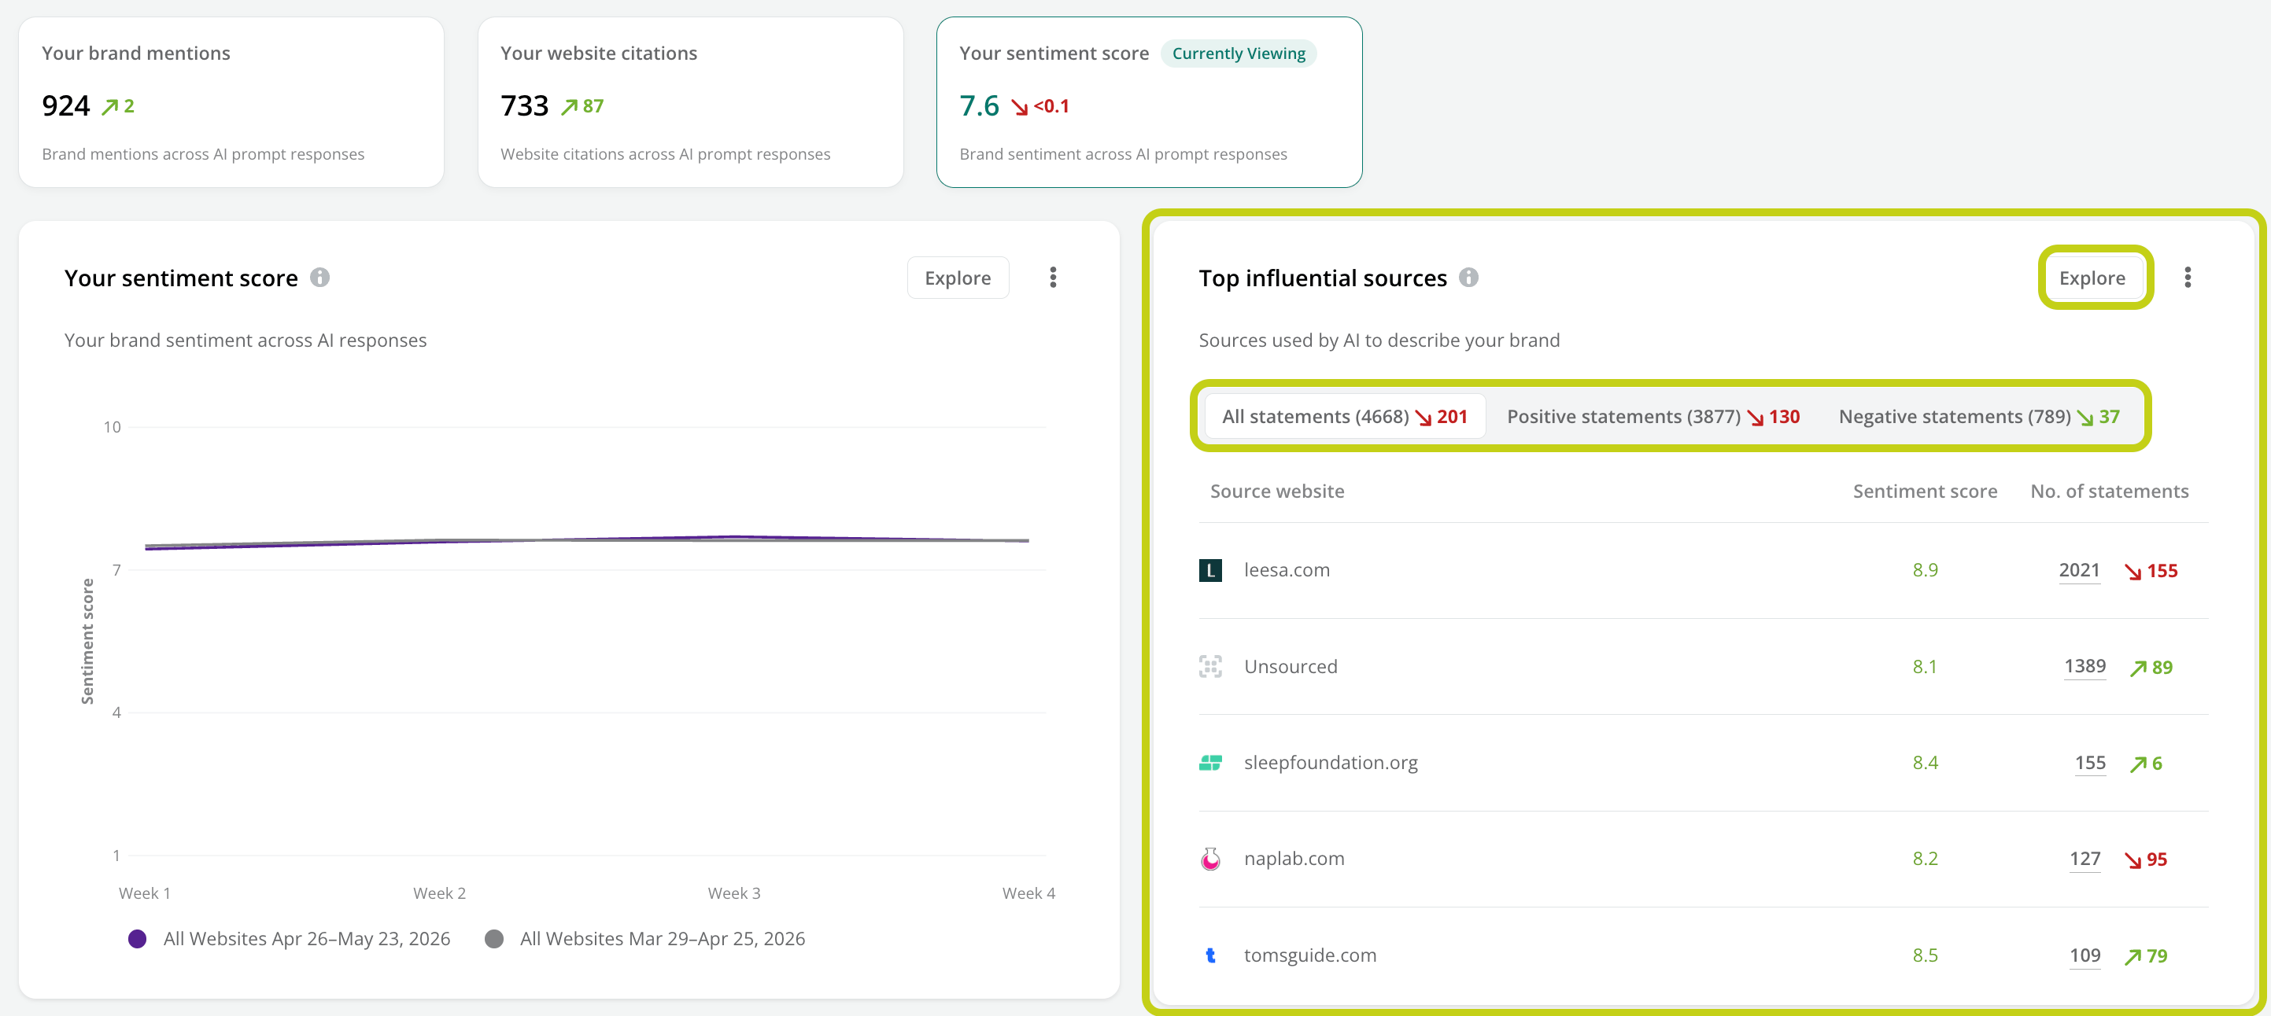This screenshot has height=1016, width=2271.
Task: Switch to Negative statements (789) tab
Action: click(x=1978, y=417)
